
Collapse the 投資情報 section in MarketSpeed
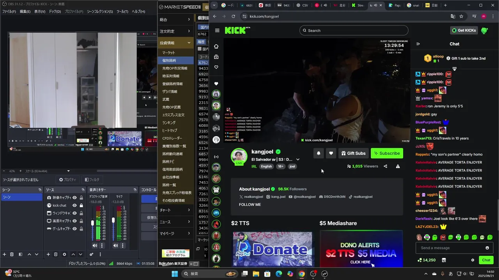pos(175,43)
